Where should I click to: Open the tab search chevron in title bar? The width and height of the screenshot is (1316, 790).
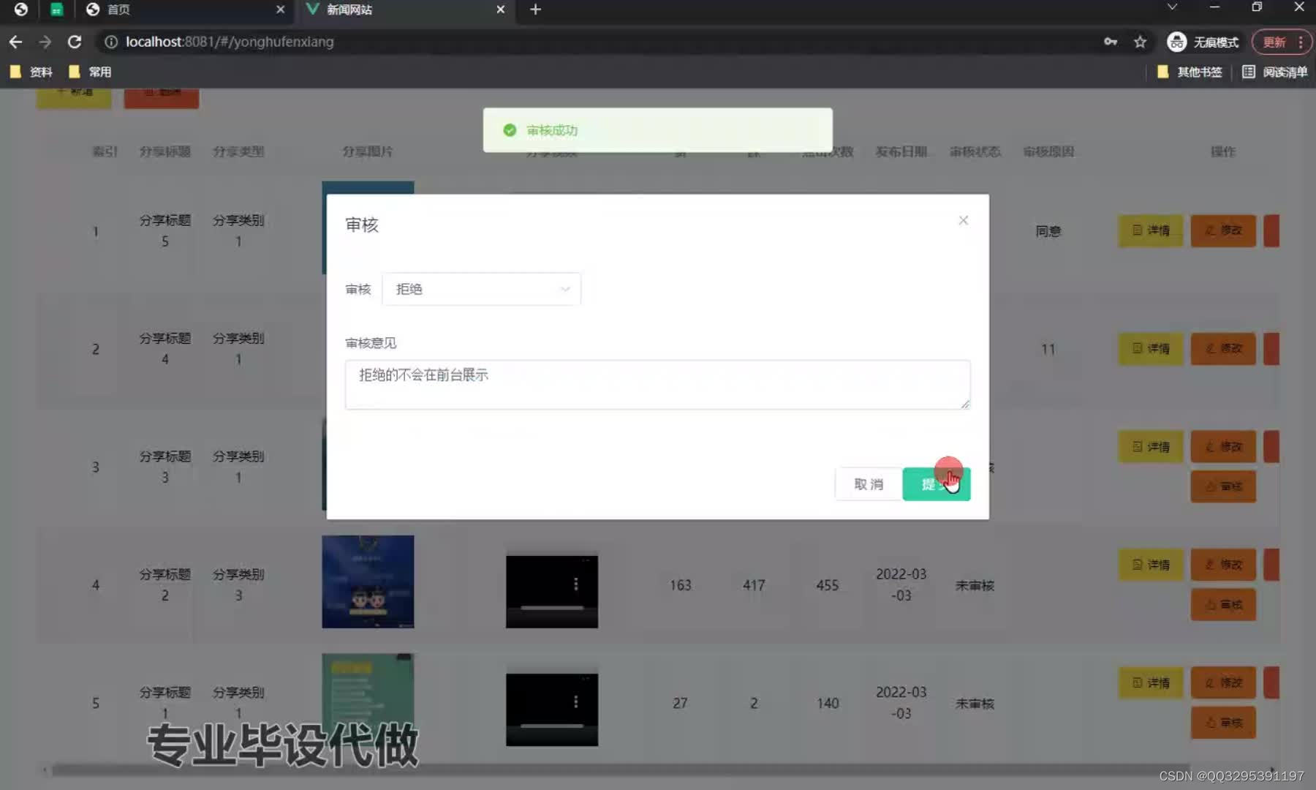point(1172,7)
